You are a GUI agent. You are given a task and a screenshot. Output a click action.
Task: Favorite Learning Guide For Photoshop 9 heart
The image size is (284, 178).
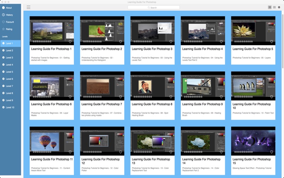[x=221, y=97]
